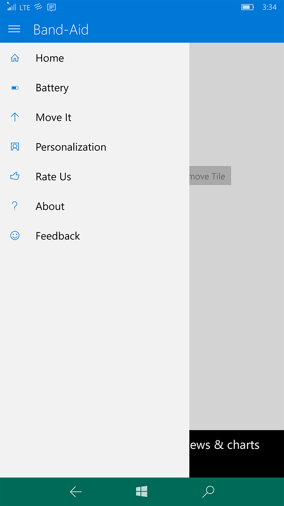Click the Feedback smiley icon
Screen dimensions: 284x506
pos(15,236)
